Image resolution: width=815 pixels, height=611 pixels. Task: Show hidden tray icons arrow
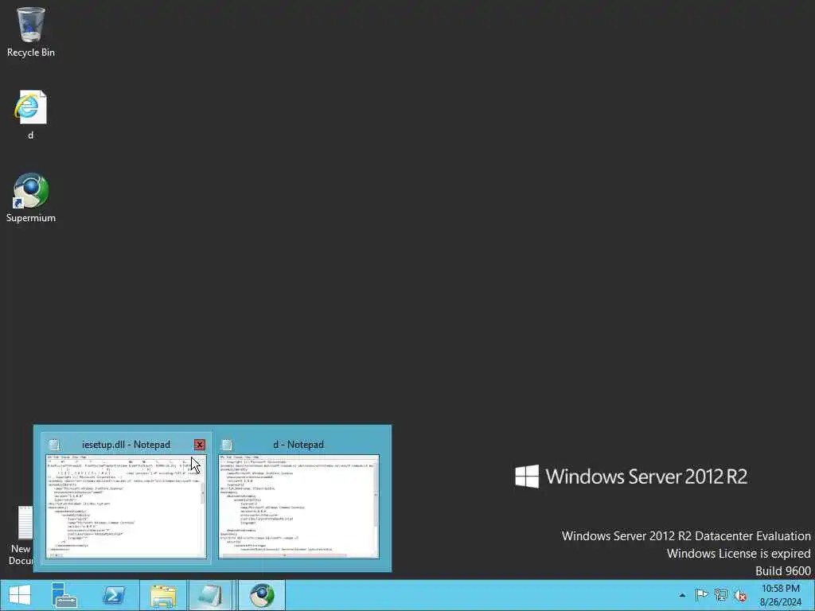682,595
